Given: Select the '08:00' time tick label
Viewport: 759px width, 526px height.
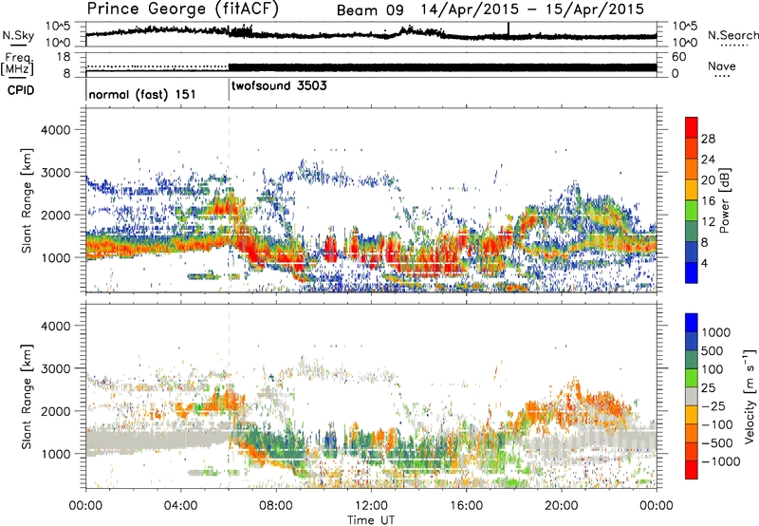Looking at the screenshot, I should point(276,506).
